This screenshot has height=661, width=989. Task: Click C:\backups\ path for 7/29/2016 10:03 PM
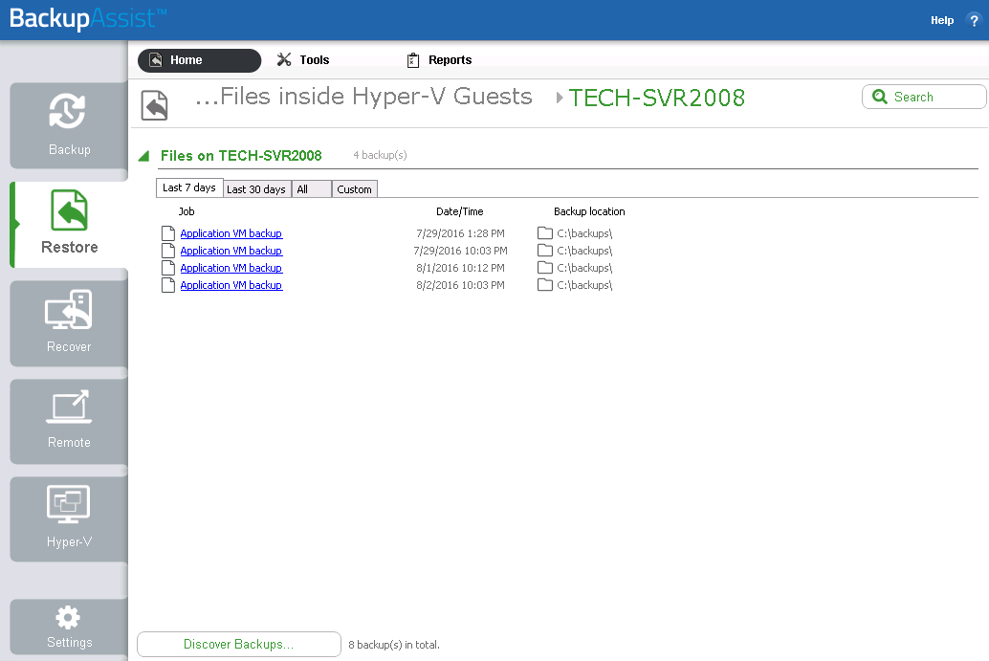[584, 251]
